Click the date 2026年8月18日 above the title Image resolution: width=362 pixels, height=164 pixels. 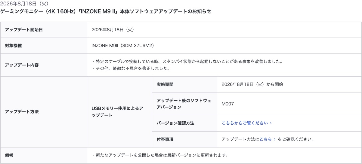24,4
